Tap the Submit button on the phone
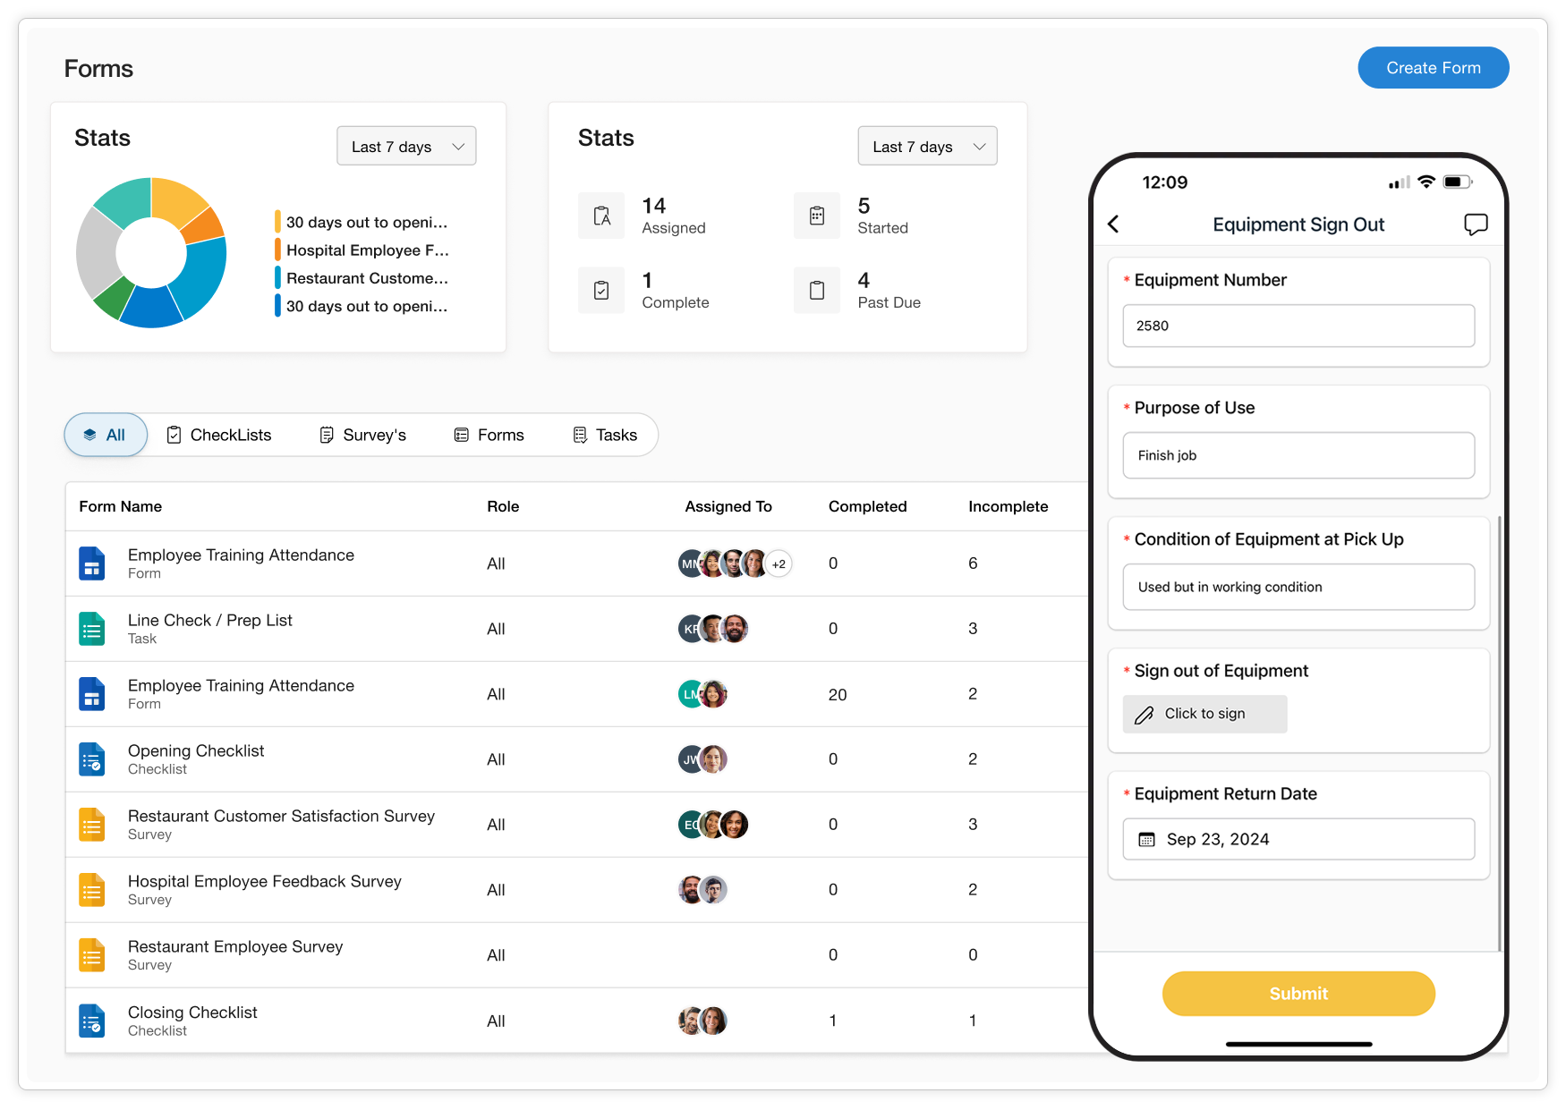The height and width of the screenshot is (1110, 1566). click(1298, 993)
